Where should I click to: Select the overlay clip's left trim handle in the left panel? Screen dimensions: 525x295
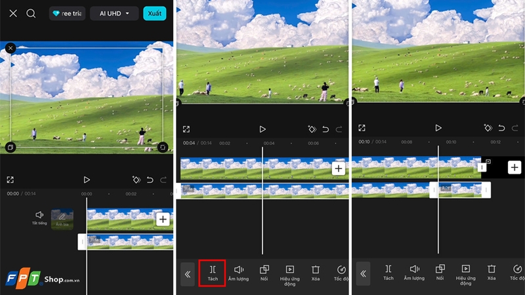coord(82,242)
